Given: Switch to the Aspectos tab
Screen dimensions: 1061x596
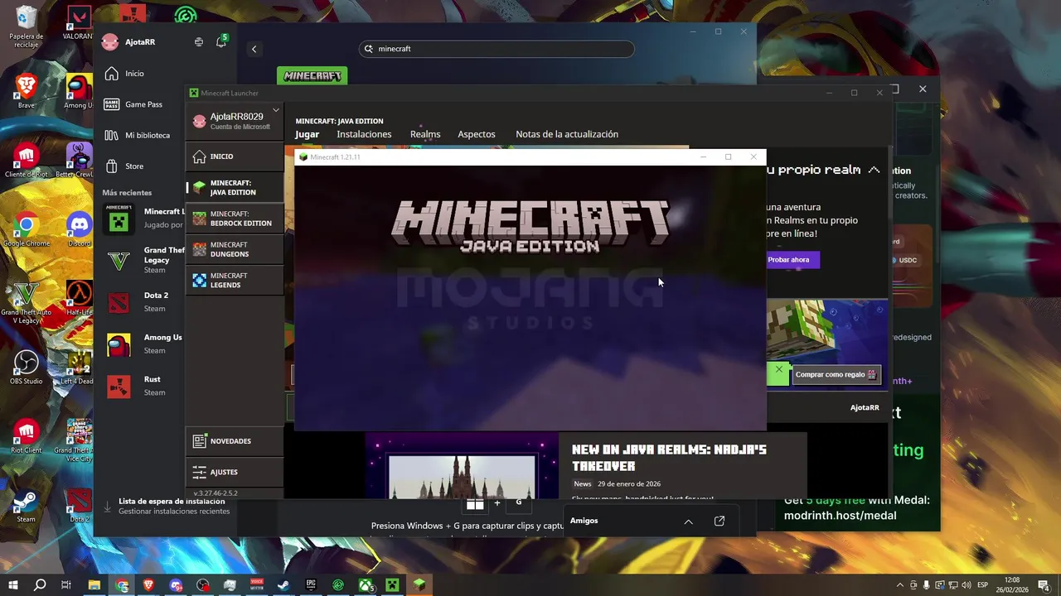Looking at the screenshot, I should pos(477,134).
